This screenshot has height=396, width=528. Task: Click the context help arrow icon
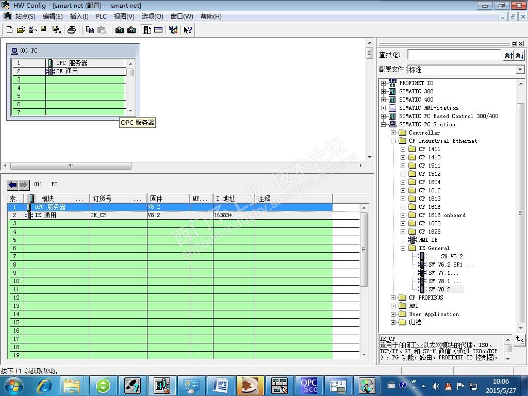click(188, 29)
